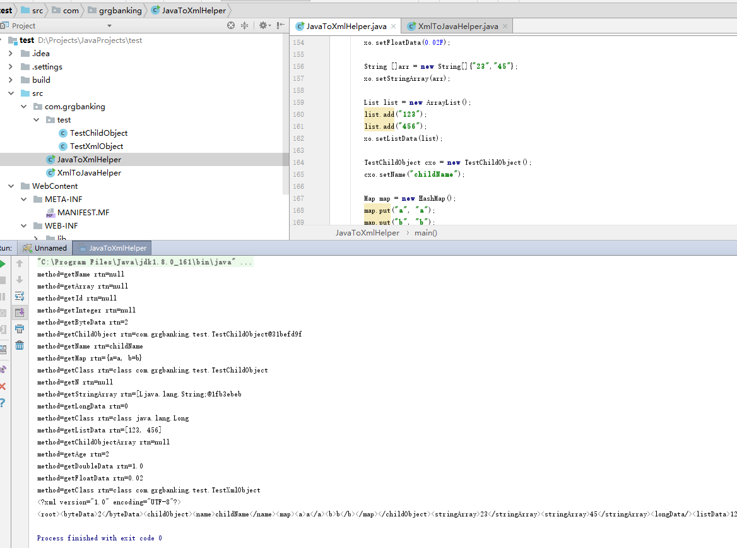Select JavaToXmlHelper in project tree
Viewport: 737px width, 548px height.
89,160
